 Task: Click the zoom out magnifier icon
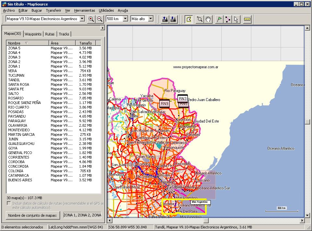100,19
